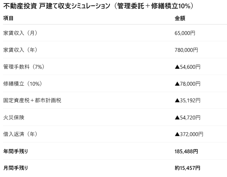
Task: Click the ▲54,720円 amount cell
Action: (x=187, y=118)
